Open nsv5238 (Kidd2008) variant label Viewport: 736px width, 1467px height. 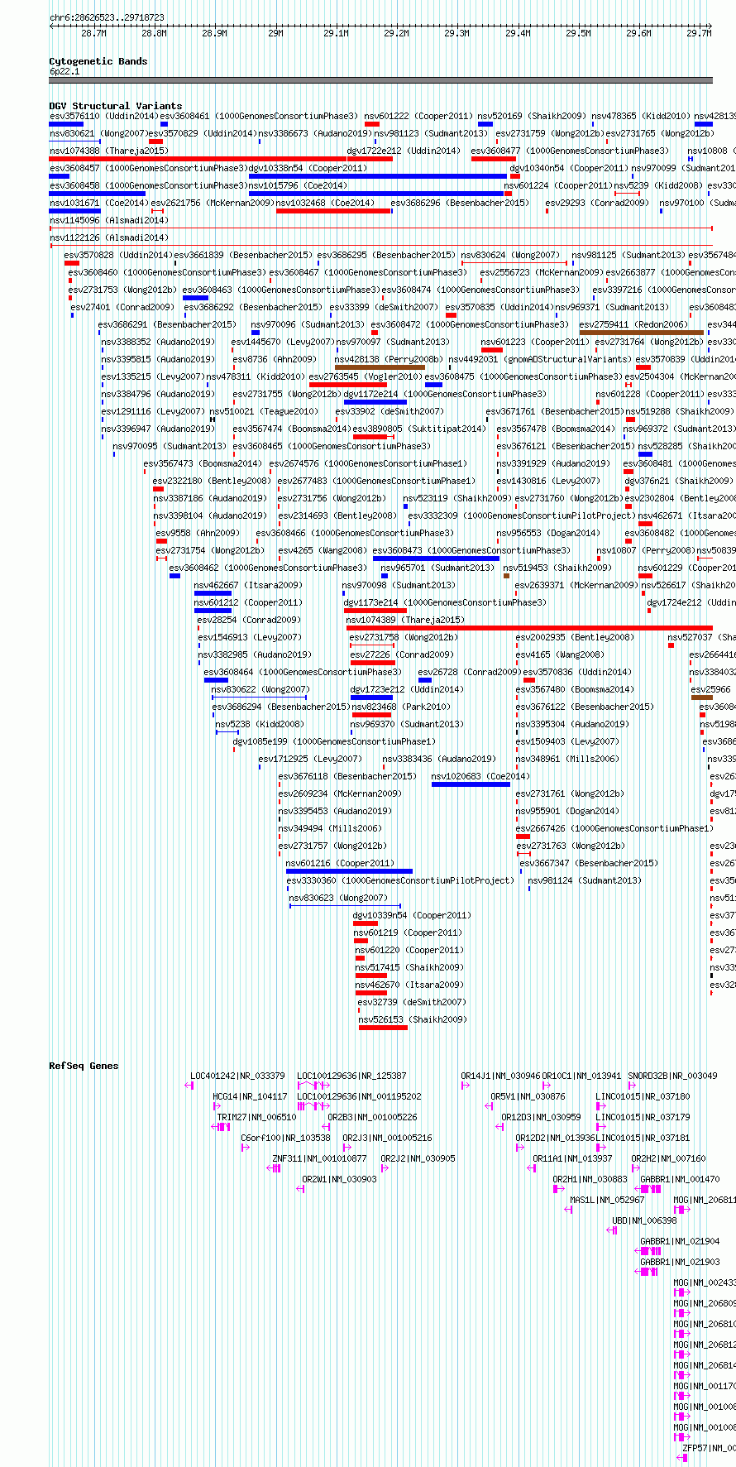pyautogui.click(x=260, y=724)
